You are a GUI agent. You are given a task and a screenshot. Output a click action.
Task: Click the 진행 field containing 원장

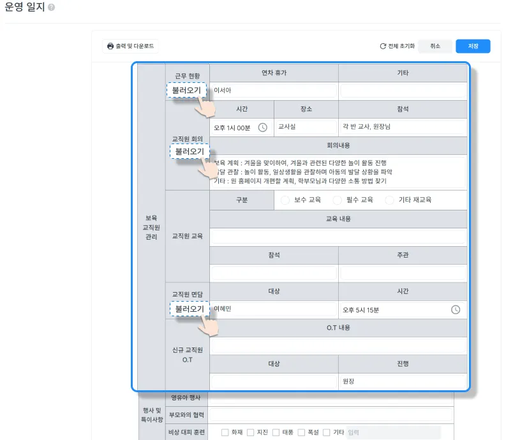(403, 381)
